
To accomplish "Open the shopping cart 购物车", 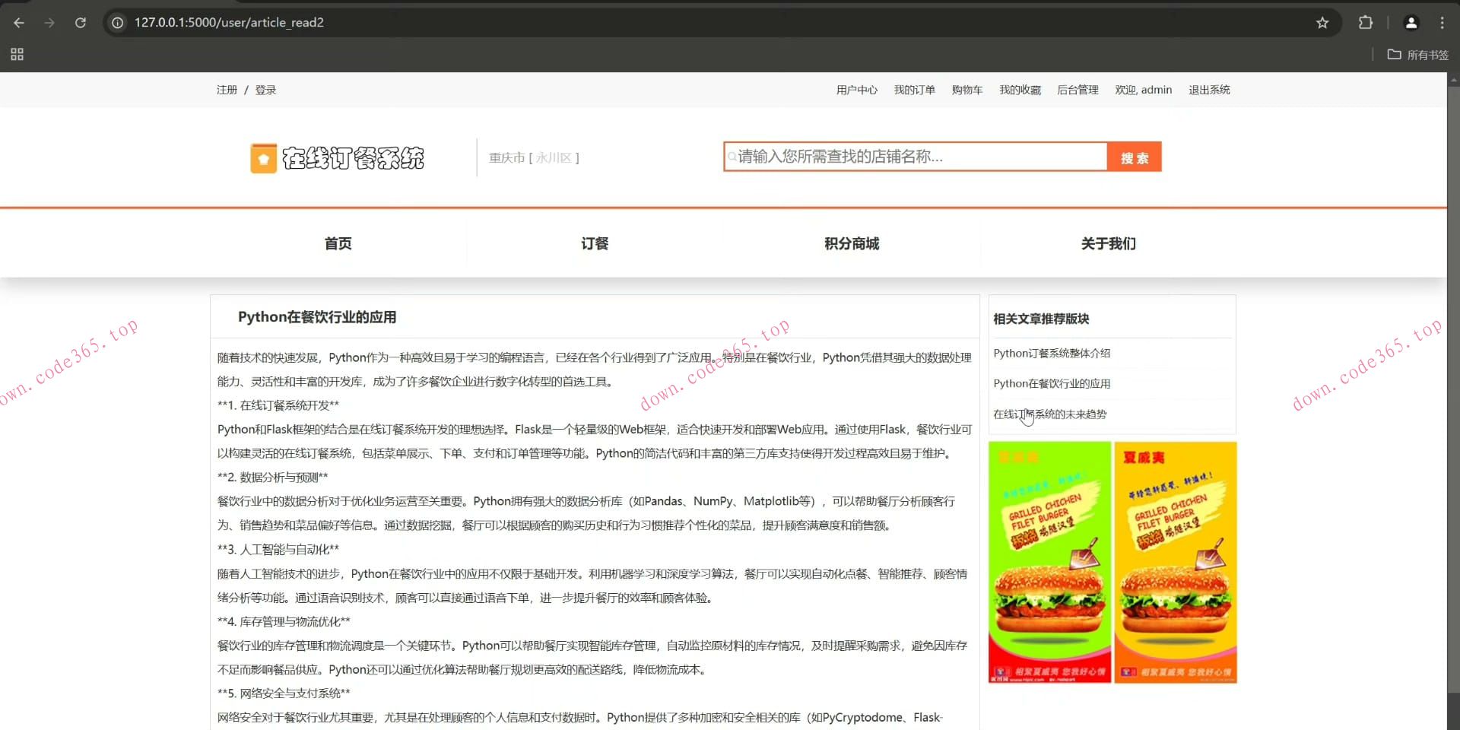I will (966, 90).
